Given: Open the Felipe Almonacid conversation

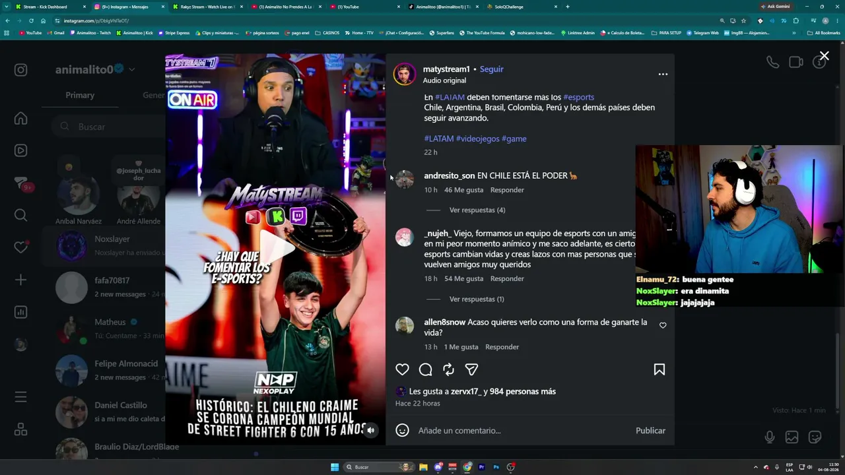Looking at the screenshot, I should tap(104, 370).
